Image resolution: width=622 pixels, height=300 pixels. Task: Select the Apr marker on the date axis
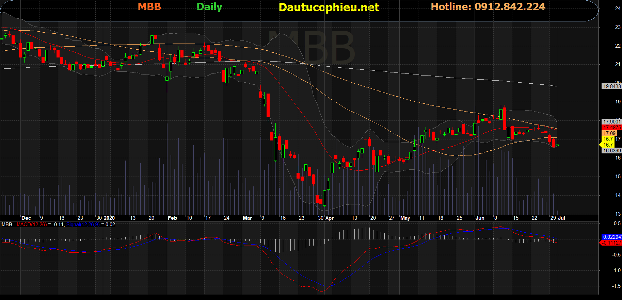point(330,218)
